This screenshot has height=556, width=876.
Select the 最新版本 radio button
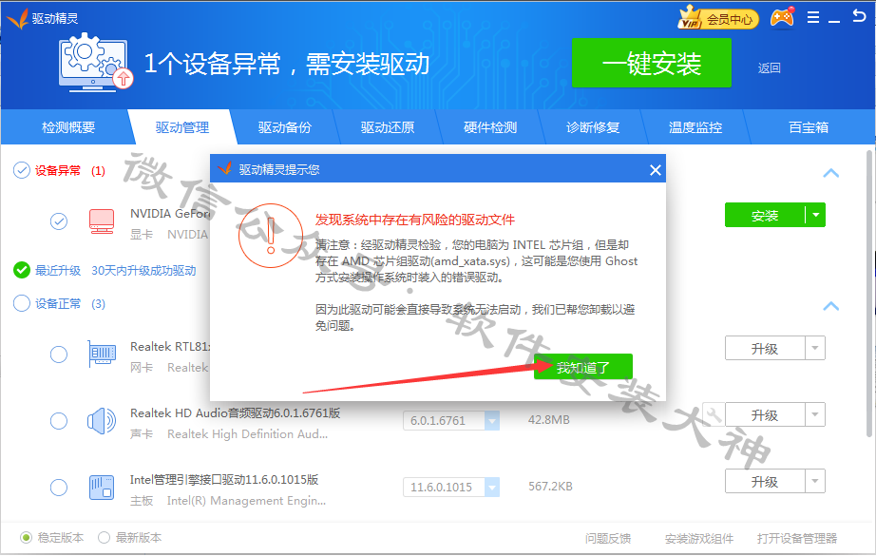tap(104, 538)
